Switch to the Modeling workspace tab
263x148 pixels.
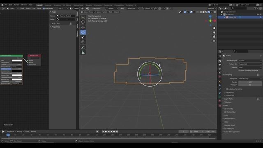(x=48, y=5)
